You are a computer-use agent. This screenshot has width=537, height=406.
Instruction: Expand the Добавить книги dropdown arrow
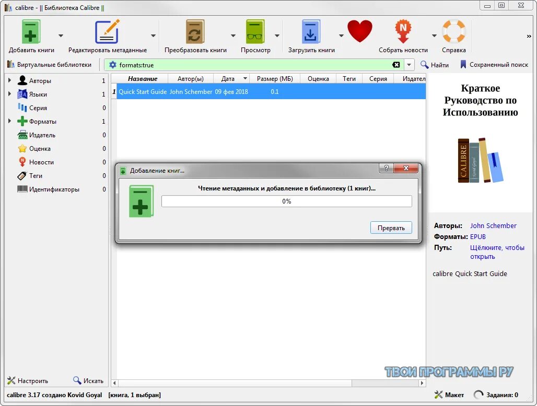(61, 35)
